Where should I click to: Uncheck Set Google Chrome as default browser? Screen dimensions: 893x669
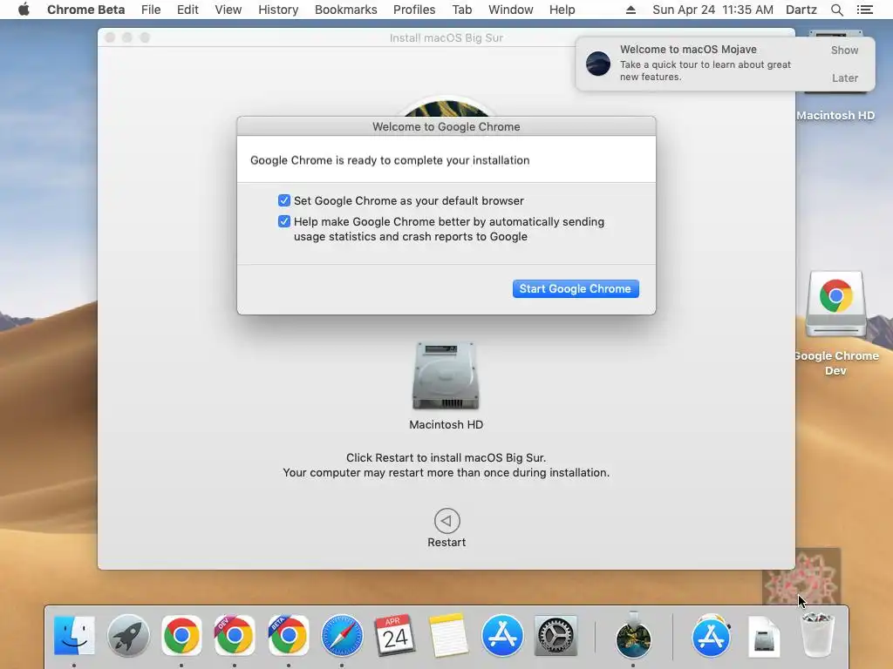[284, 200]
